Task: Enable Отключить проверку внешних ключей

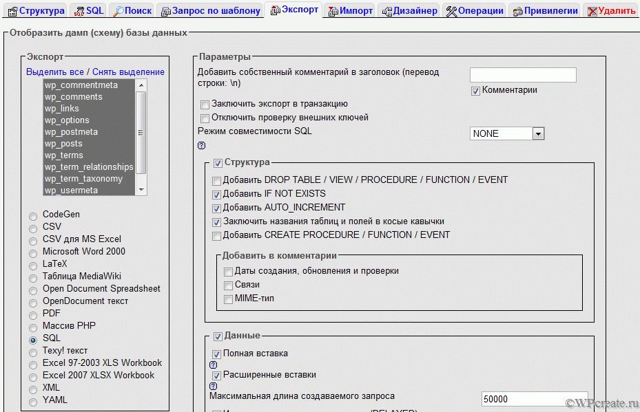Action: 205,119
